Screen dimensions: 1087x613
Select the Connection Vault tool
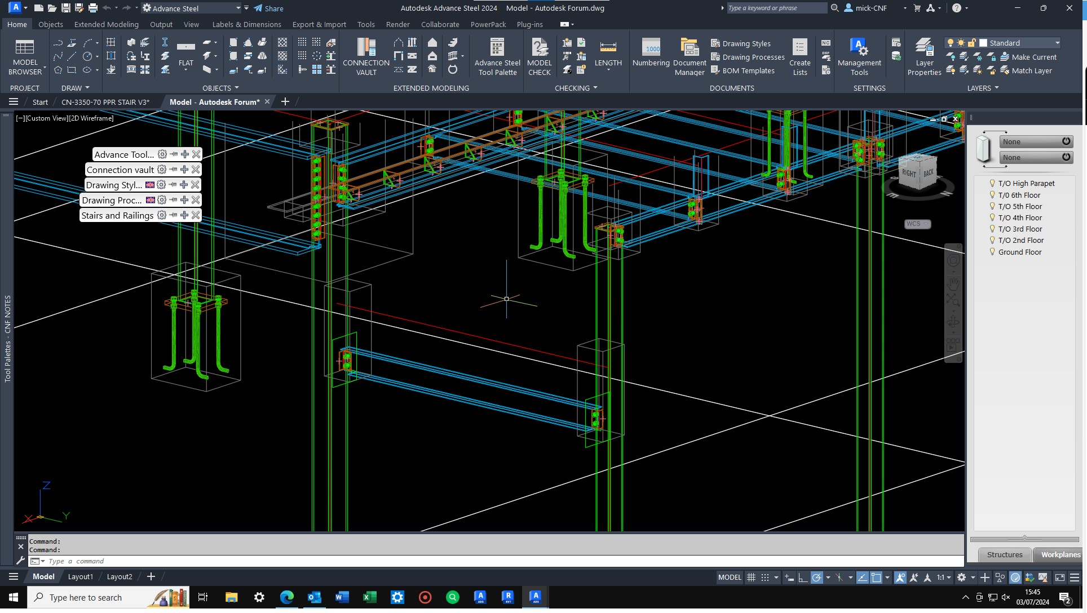(x=366, y=56)
